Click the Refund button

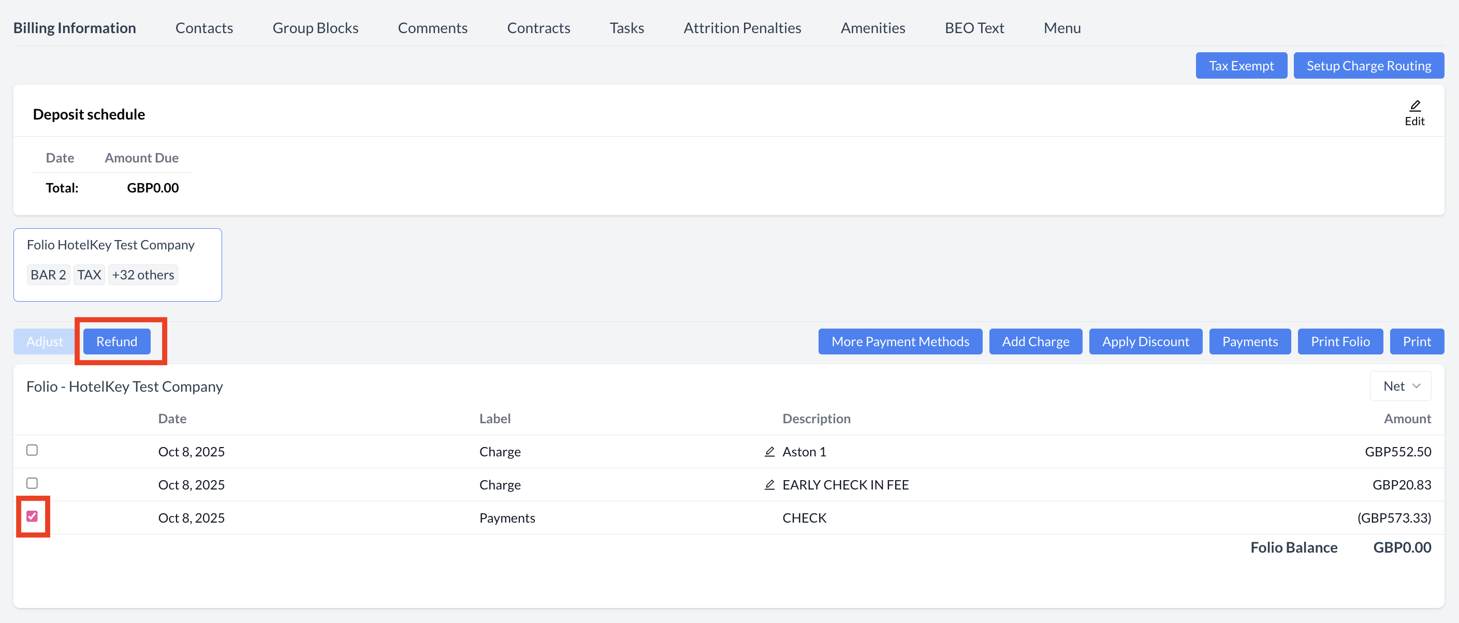click(116, 342)
